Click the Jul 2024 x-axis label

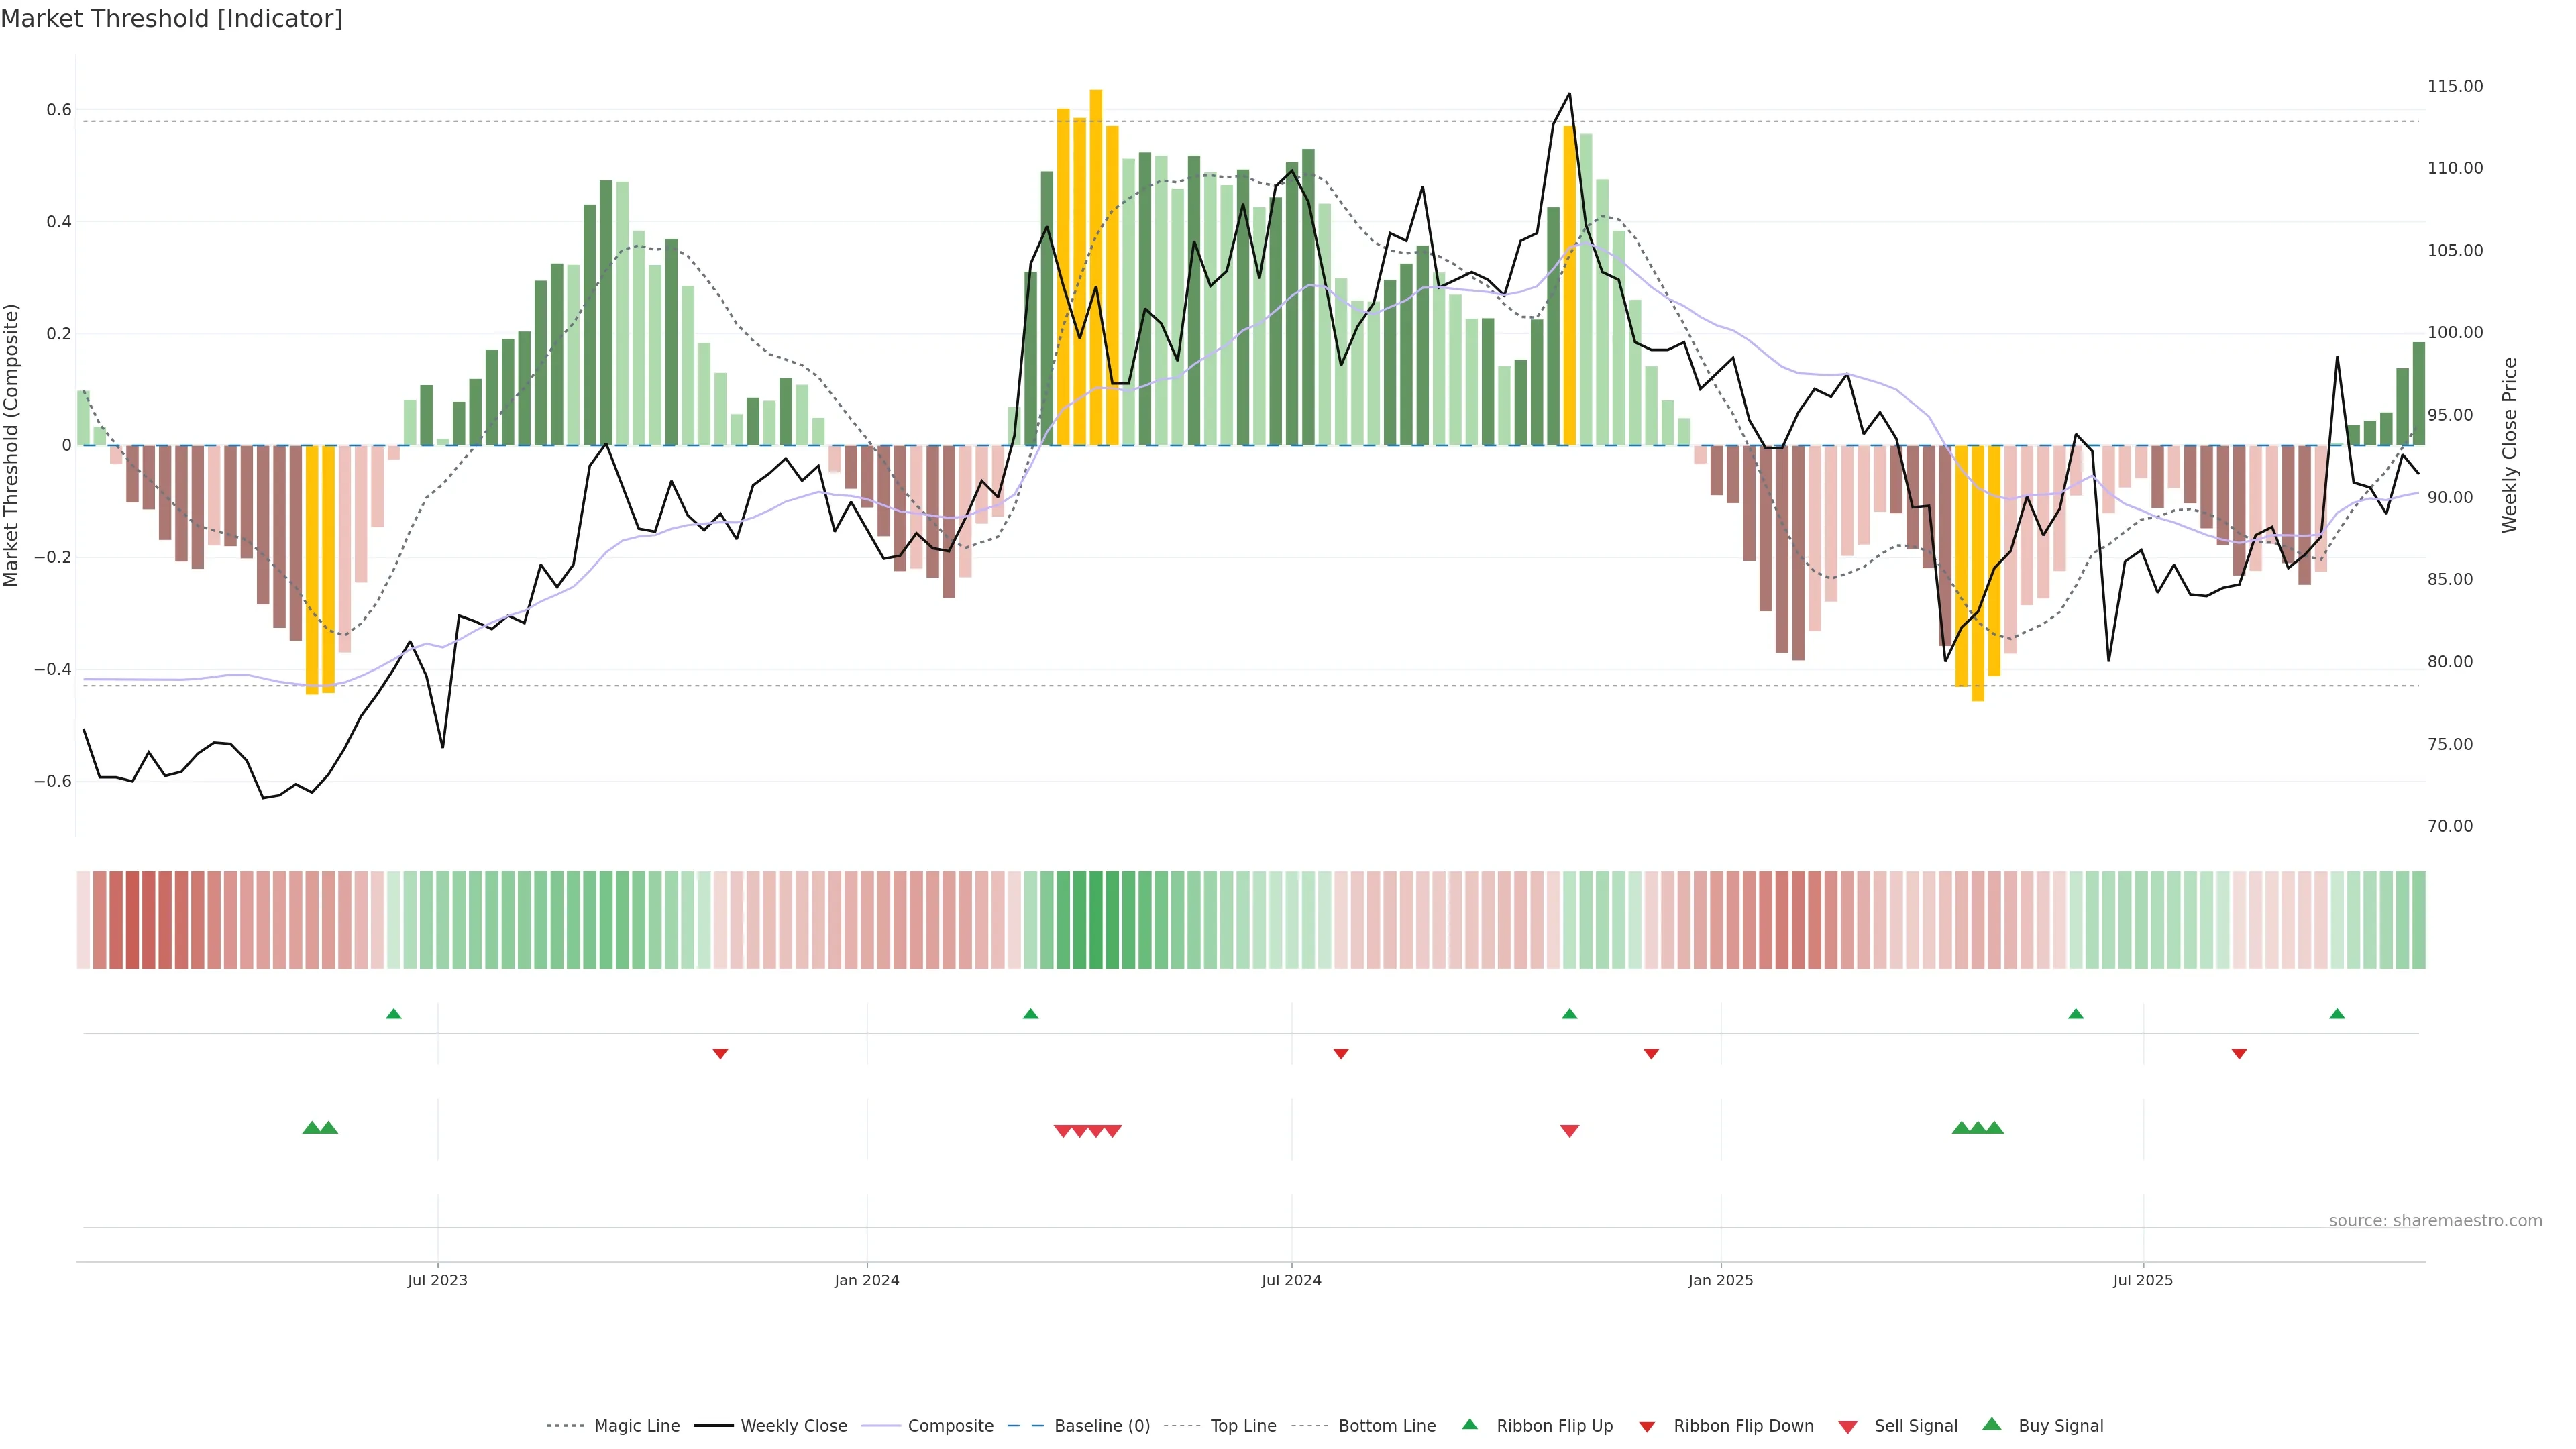coord(1291,1280)
